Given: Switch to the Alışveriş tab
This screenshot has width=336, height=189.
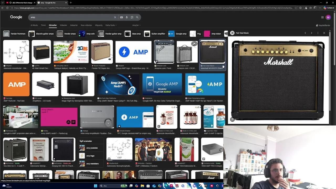Looking at the screenshot, I should coord(99,25).
